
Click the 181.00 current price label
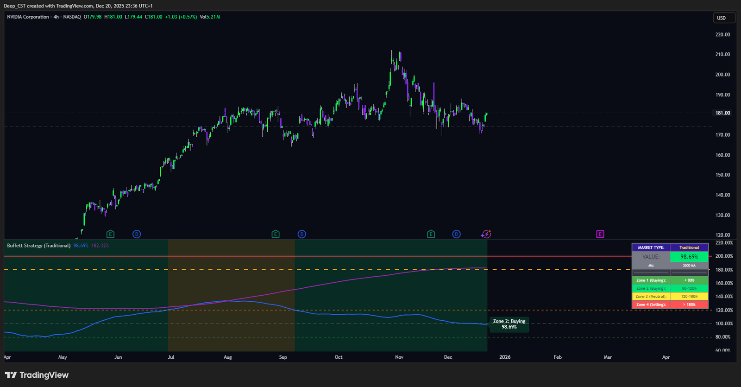point(722,113)
